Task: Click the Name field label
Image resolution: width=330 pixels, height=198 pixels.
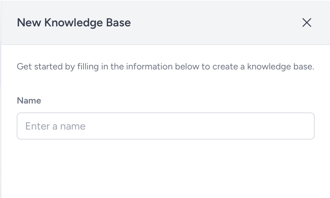Action: click(29, 101)
